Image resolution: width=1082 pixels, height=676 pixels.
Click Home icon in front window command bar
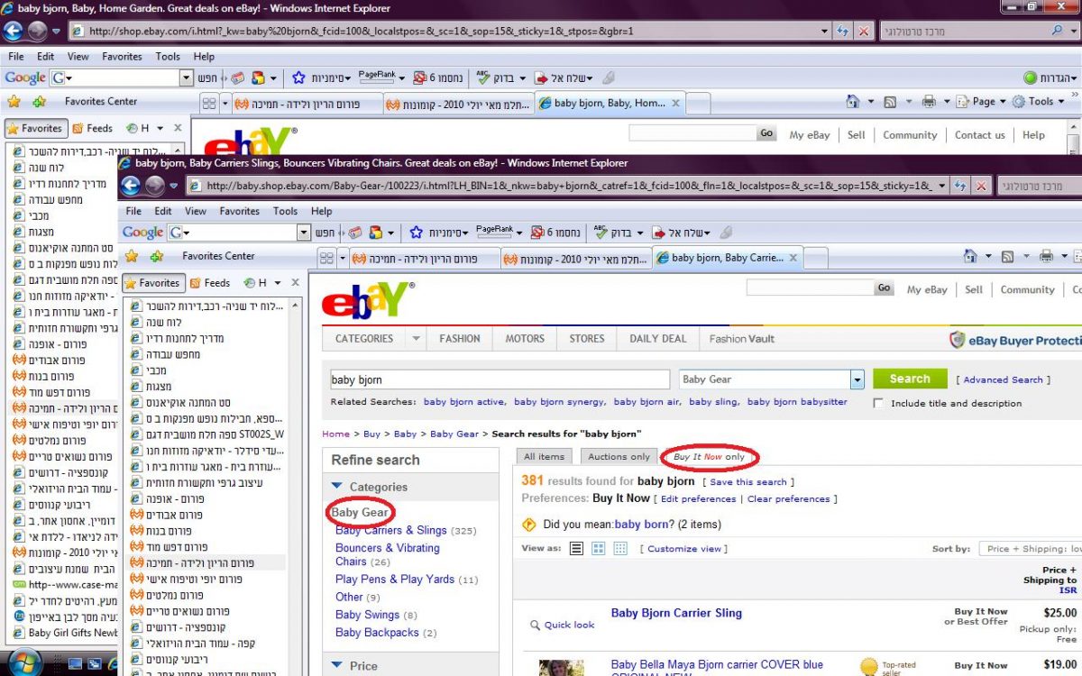tap(970, 257)
